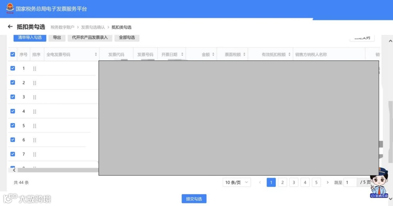The image size is (393, 206).
Task: Click 国家税务总局电子发票服务平台 title
Action: pos(51,9)
